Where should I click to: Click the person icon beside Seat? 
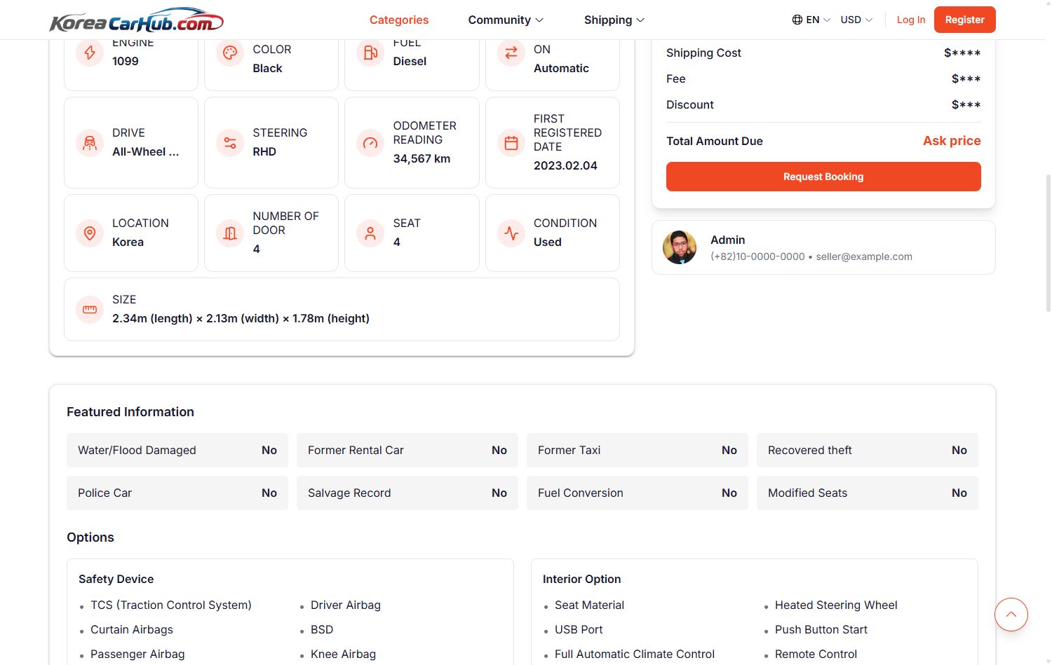tap(370, 233)
